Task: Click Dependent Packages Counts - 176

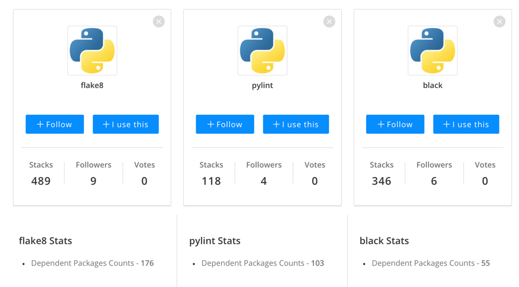Action: (92, 263)
